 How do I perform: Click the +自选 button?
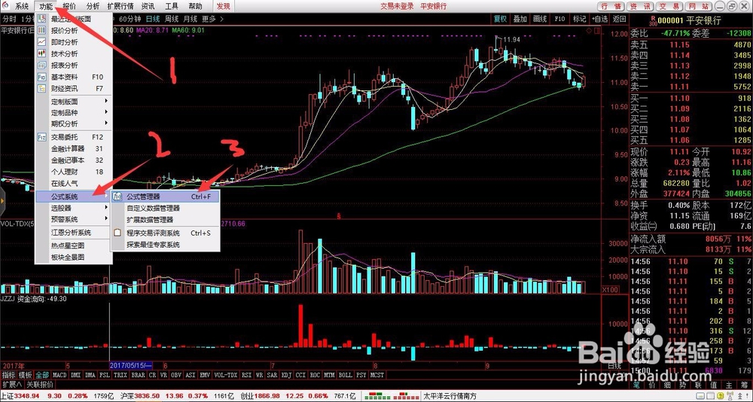[600, 19]
